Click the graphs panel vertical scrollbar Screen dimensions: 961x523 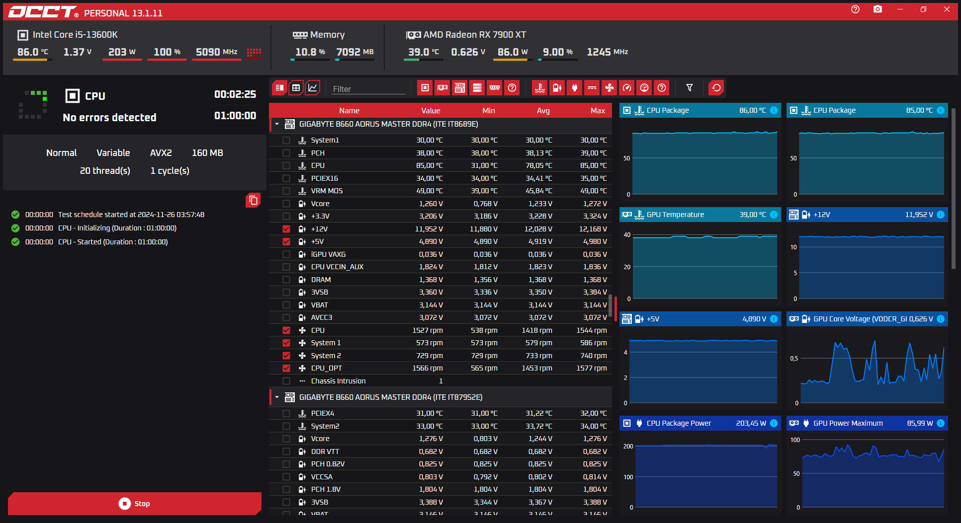click(x=953, y=189)
